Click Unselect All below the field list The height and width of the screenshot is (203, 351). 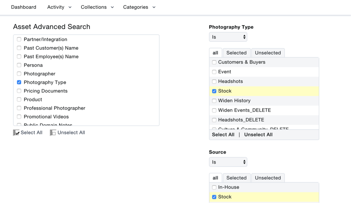(71, 132)
